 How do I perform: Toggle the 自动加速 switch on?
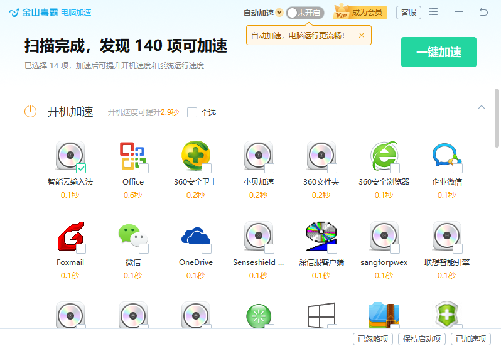[305, 13]
